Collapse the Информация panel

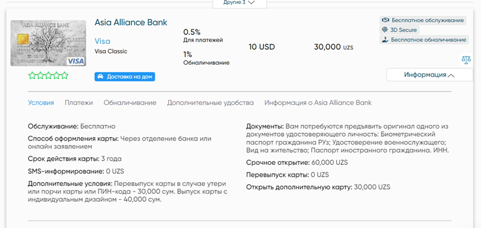coord(430,75)
